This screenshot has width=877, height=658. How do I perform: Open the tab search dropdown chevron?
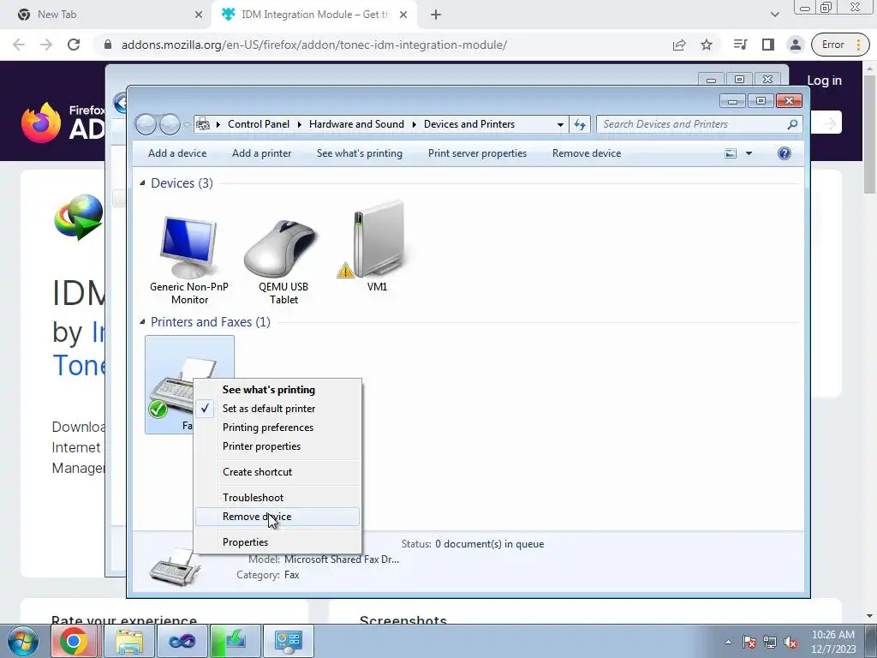(774, 15)
